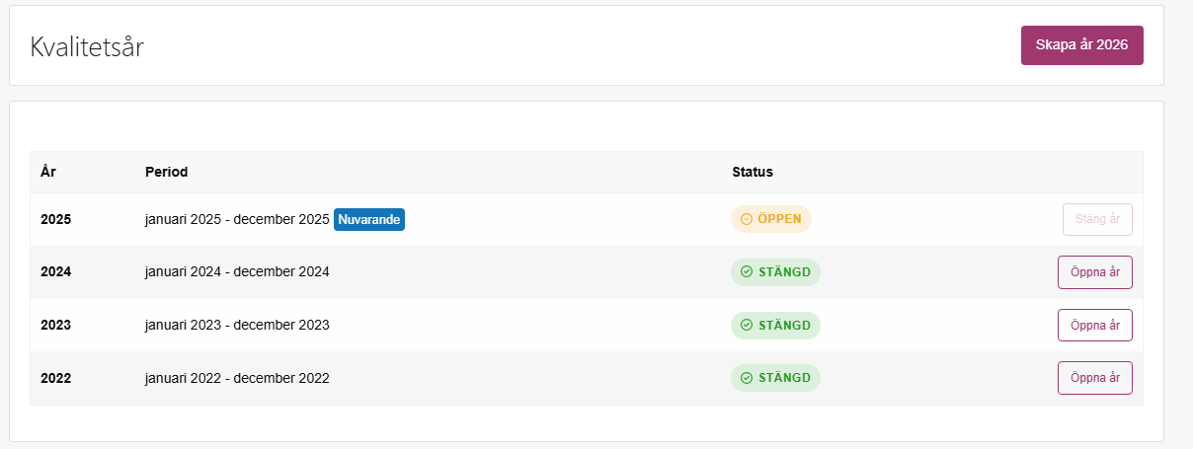Image resolution: width=1193 pixels, height=449 pixels.
Task: Click the ÖPPEN status badge
Action: click(x=771, y=219)
